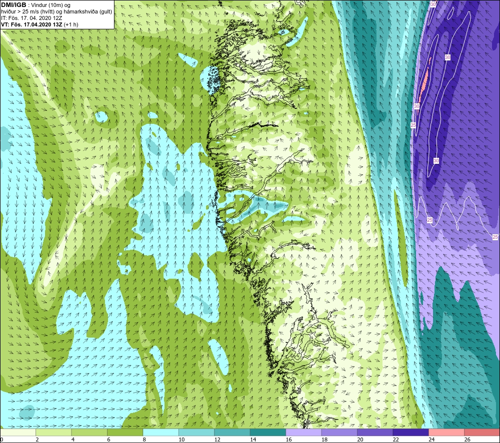Click the legend tick label '26'
The width and height of the screenshot is (500, 443).
pyautogui.click(x=467, y=440)
